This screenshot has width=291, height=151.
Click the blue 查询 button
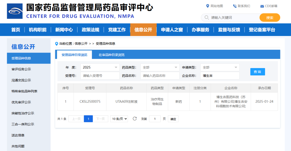tap(257, 72)
